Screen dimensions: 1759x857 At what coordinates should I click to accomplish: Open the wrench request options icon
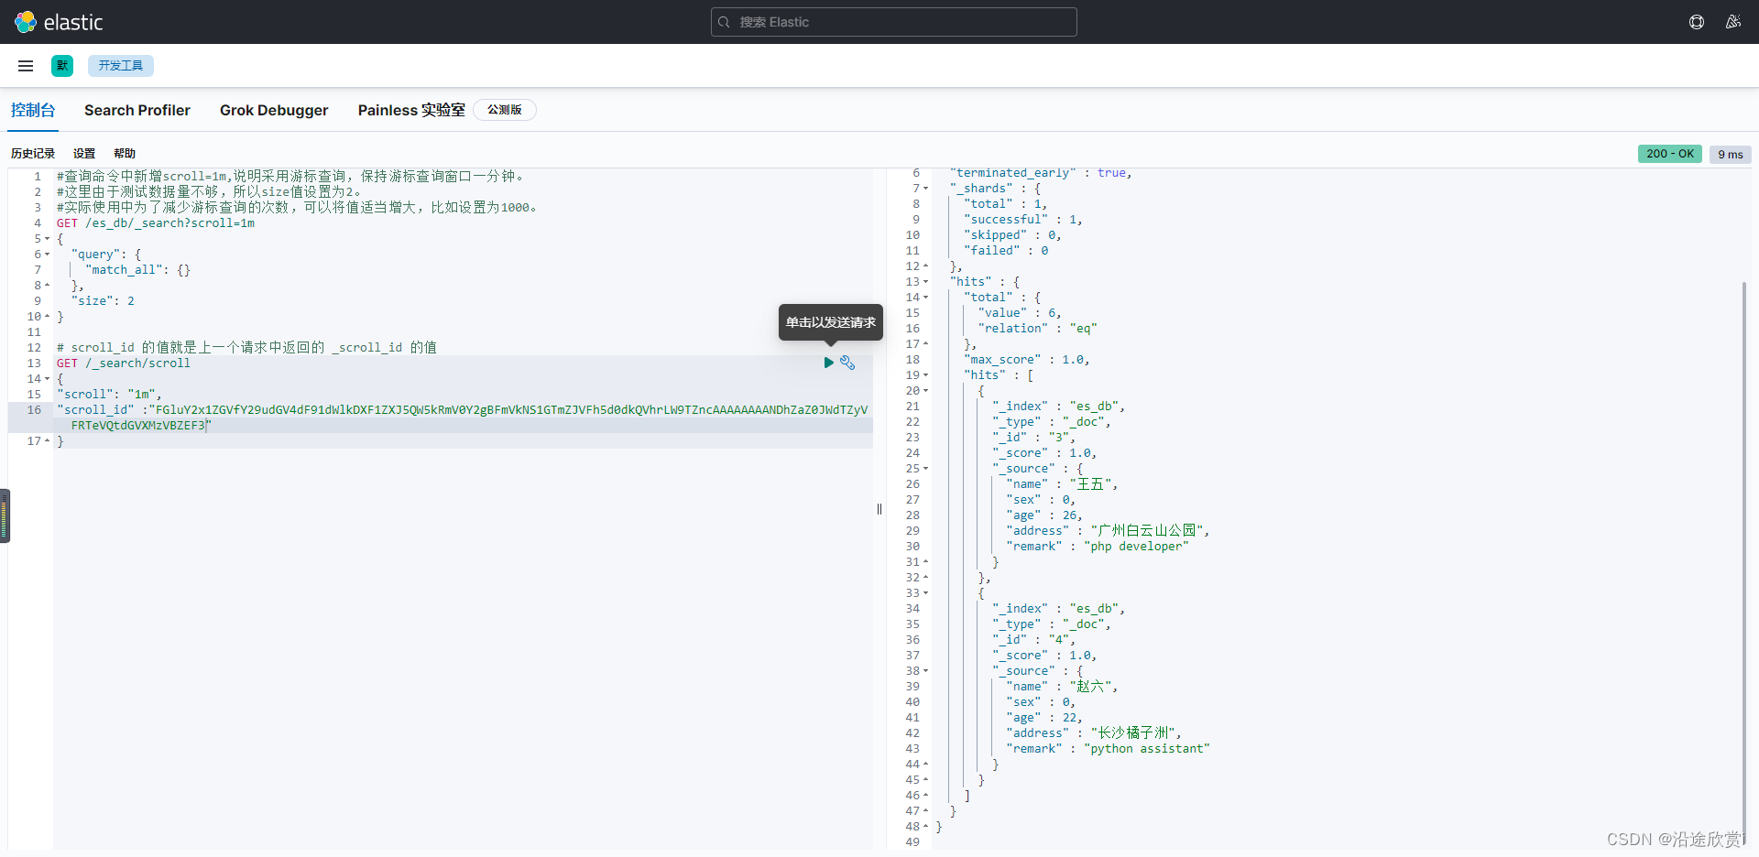(847, 363)
